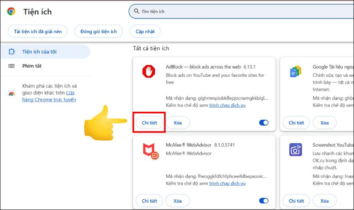
Task: Click the keyboard shortcuts sidebar icon
Action: pos(11,66)
